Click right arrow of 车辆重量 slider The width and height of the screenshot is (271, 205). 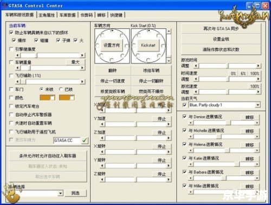tap(82, 68)
